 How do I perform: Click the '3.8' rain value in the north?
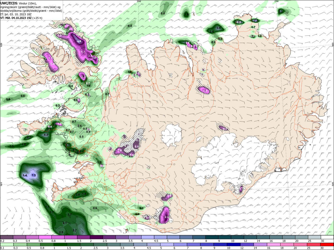pyautogui.click(x=219, y=28)
